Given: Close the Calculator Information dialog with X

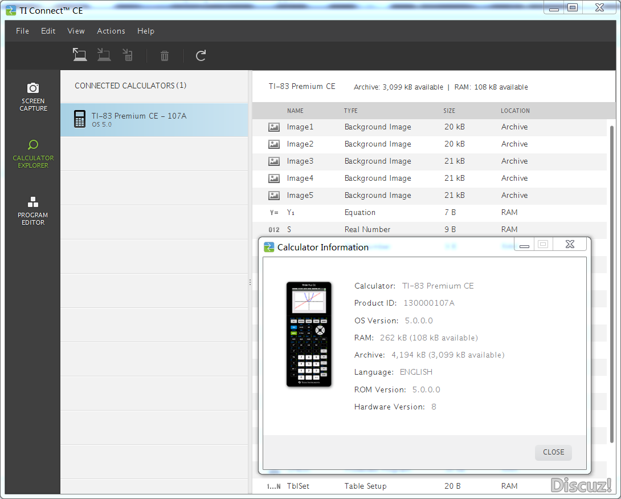Looking at the screenshot, I should [x=570, y=244].
